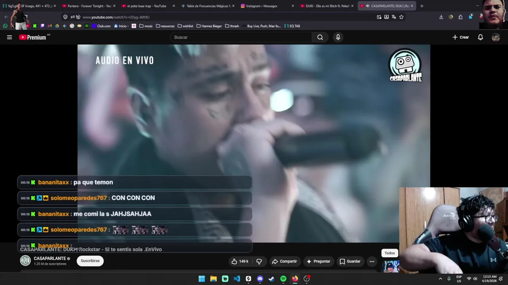The image size is (508, 285).
Task: Click into the Buscar search field
Action: (241, 37)
